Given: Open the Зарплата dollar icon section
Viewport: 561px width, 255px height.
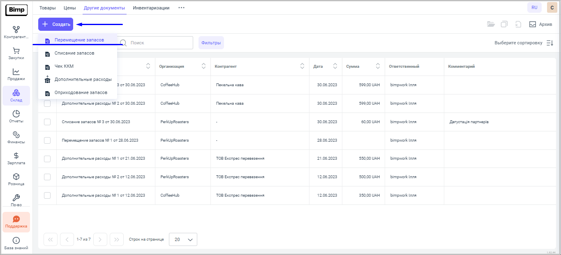Looking at the screenshot, I should pyautogui.click(x=16, y=159).
